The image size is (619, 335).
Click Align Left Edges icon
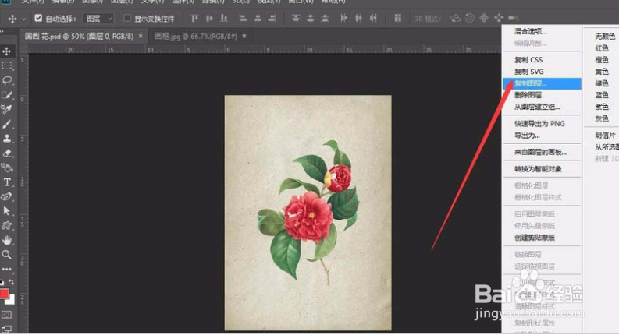tap(244, 18)
